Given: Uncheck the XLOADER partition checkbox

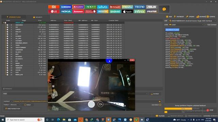Looking at the screenshot, I should (x=7, y=36).
